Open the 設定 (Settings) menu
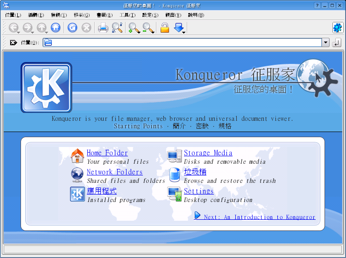The width and height of the screenshot is (346, 258). (x=150, y=15)
